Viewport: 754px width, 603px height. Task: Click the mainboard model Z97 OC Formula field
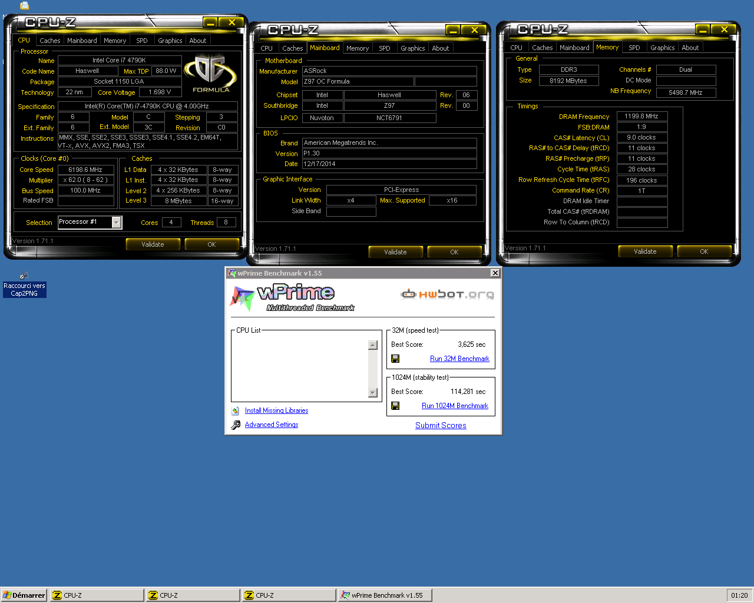[358, 81]
